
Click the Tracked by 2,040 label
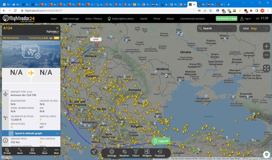pyautogui.click(x=38, y=38)
